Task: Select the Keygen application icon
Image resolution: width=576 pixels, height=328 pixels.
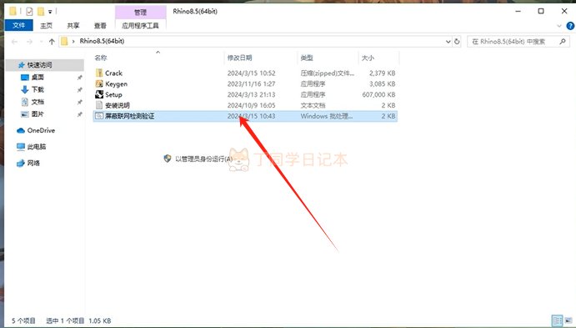Action: (x=99, y=83)
